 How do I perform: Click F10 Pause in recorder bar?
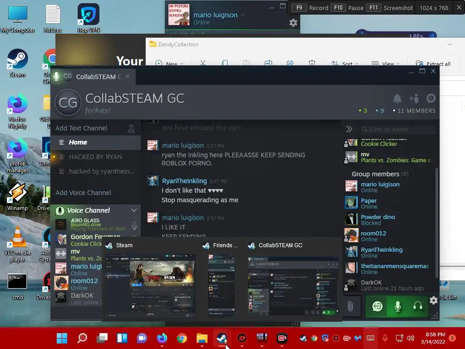point(347,8)
